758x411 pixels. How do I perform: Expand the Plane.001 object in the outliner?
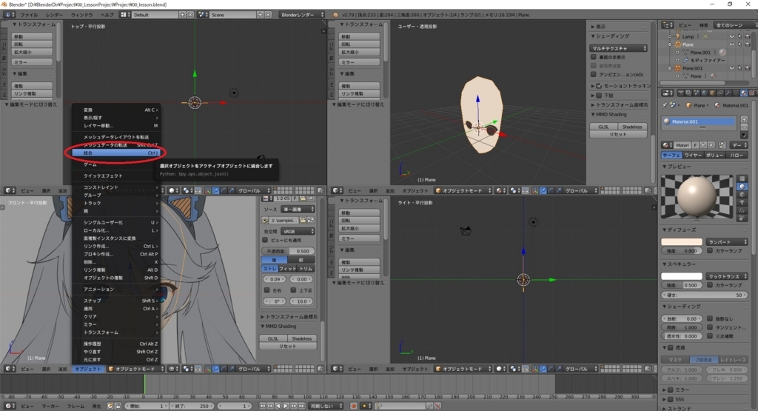click(x=670, y=68)
